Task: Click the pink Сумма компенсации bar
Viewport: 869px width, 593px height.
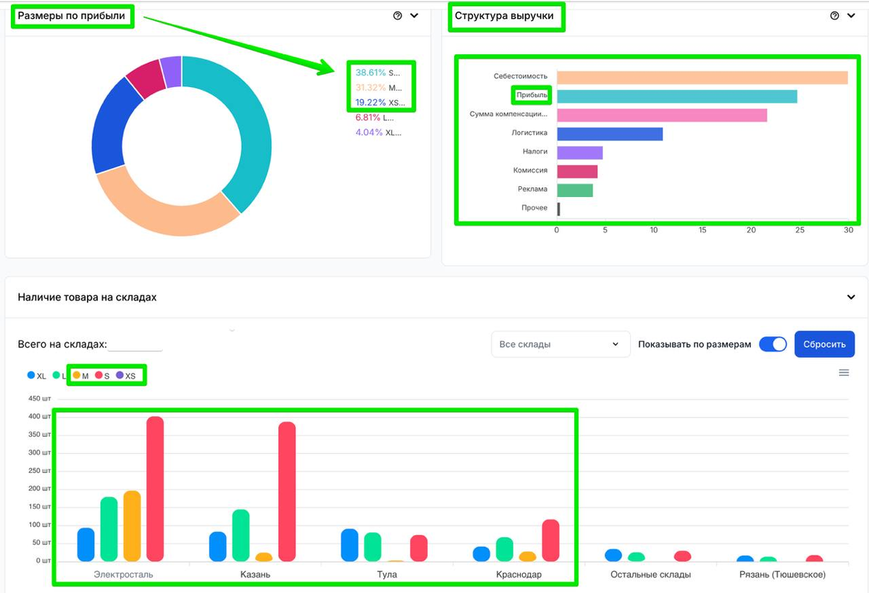Action: coord(662,115)
